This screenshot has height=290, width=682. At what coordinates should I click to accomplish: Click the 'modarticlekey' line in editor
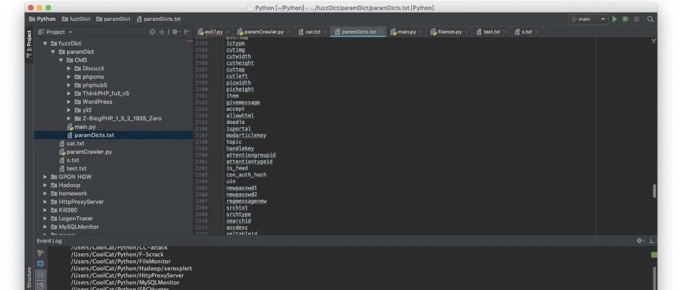(247, 135)
